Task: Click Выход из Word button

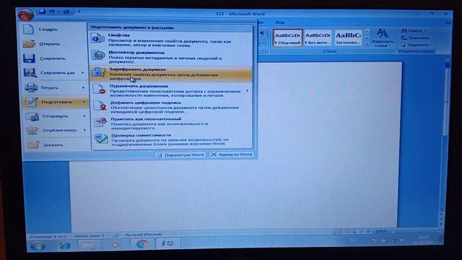Action: click(232, 155)
